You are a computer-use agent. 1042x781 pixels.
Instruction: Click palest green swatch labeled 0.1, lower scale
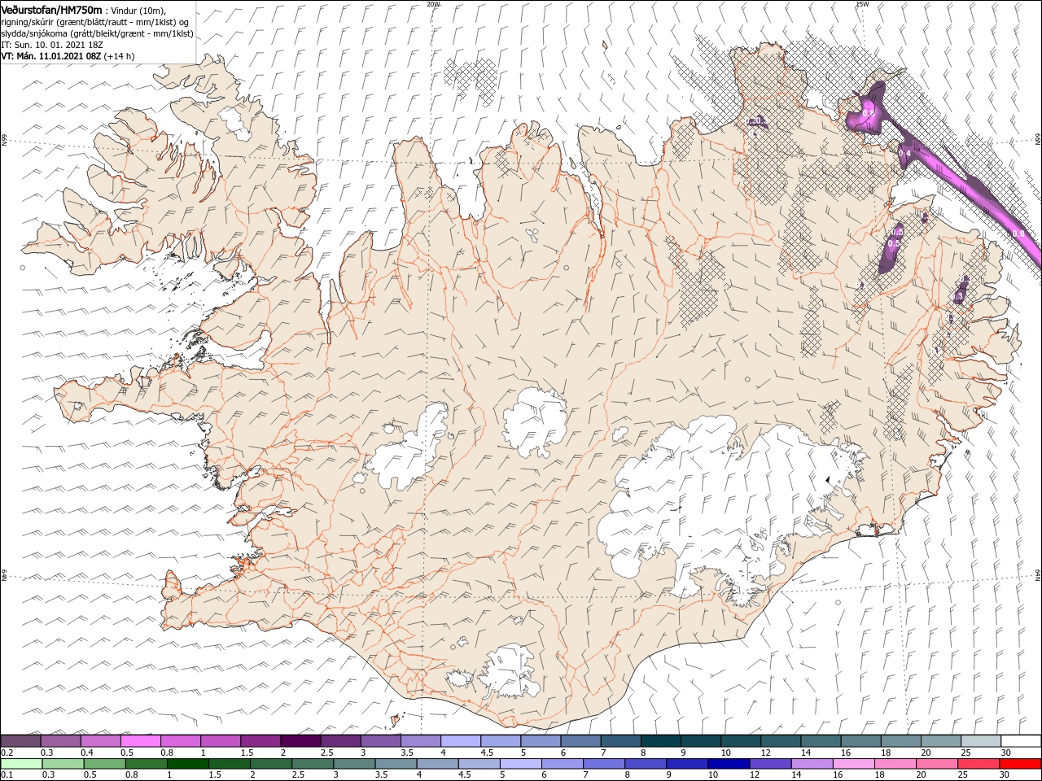tap(21, 764)
